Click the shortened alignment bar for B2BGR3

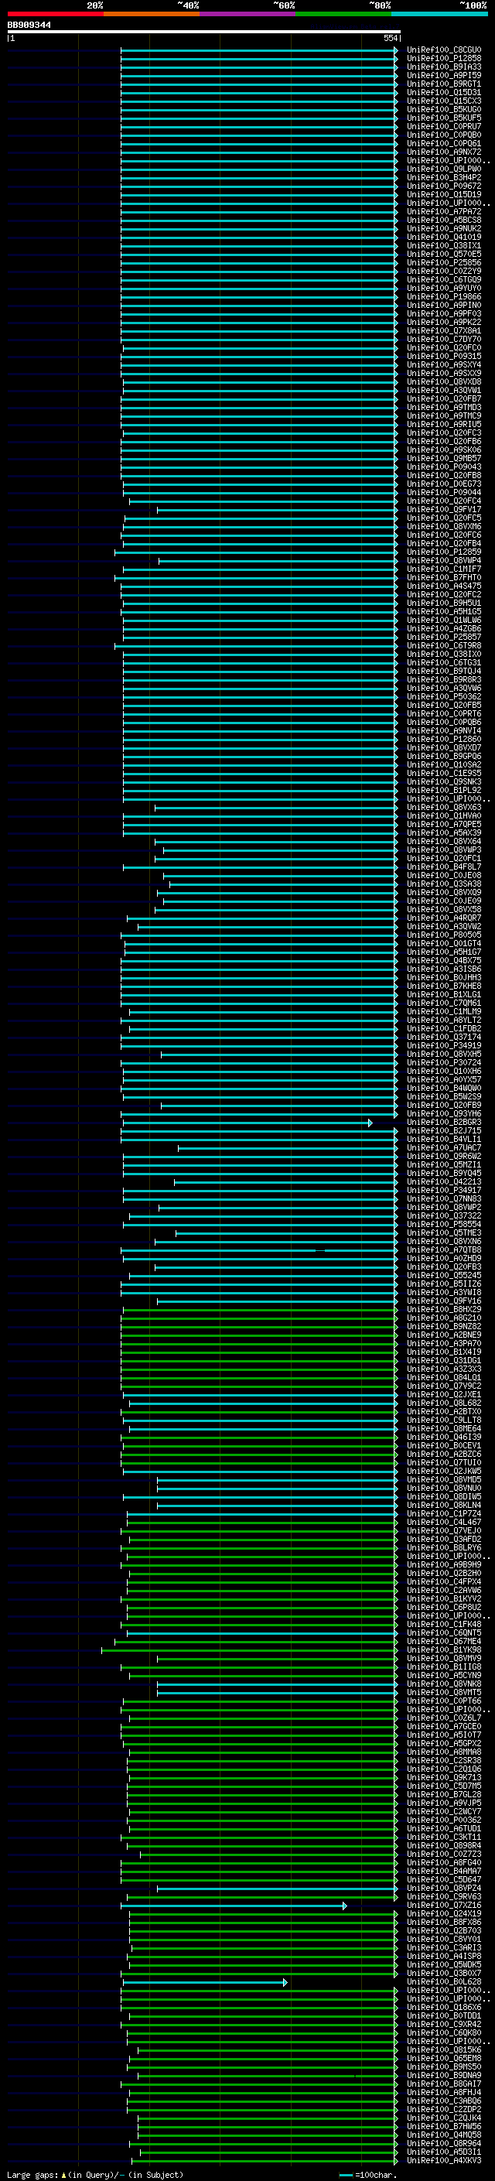click(x=247, y=1123)
